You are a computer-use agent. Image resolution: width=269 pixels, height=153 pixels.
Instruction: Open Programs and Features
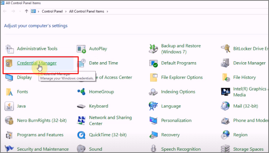(x=39, y=135)
